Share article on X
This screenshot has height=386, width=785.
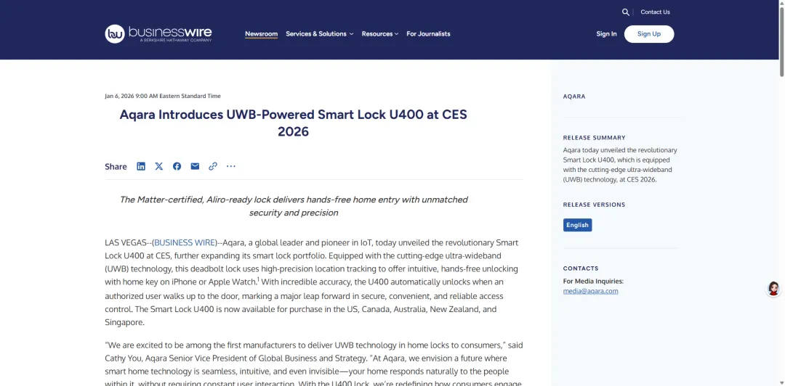click(x=159, y=166)
